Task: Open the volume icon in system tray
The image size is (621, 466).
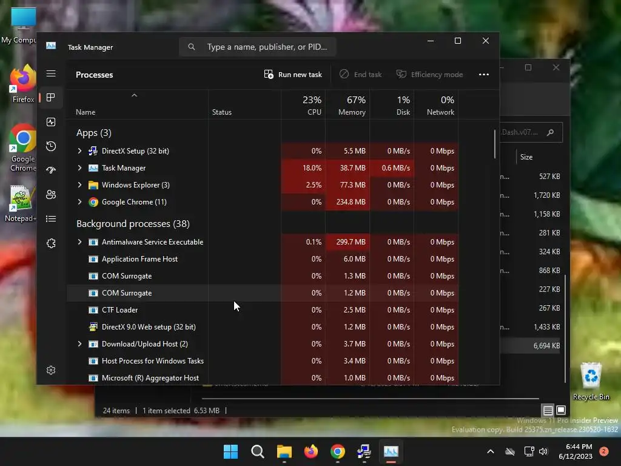Action: (x=543, y=451)
